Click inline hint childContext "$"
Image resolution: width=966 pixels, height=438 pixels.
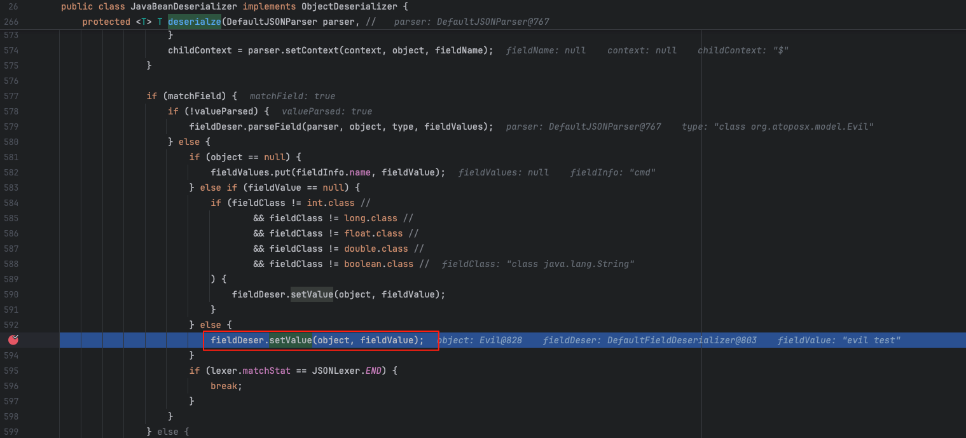[743, 50]
